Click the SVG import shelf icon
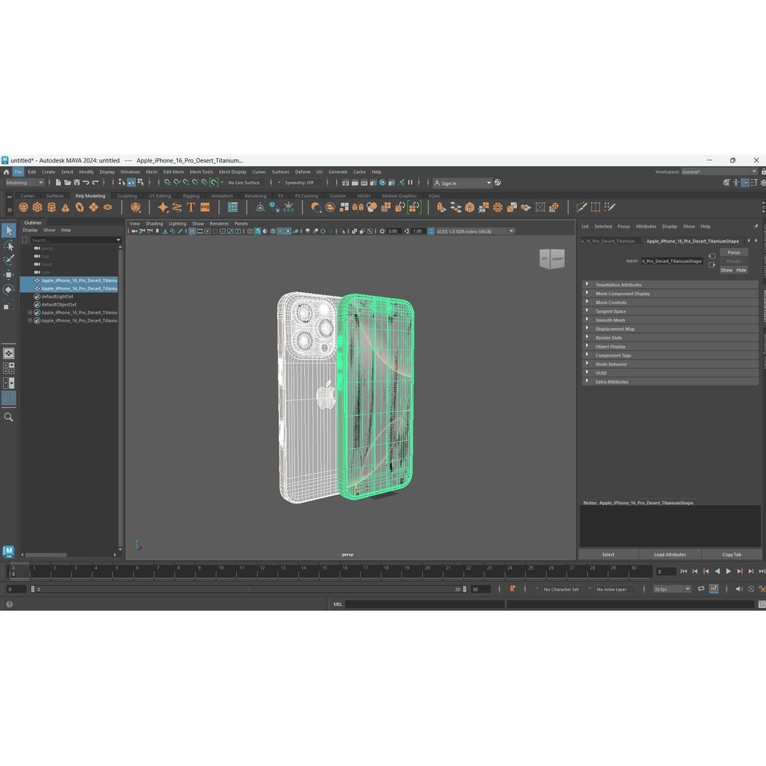766x766 pixels. click(x=205, y=207)
